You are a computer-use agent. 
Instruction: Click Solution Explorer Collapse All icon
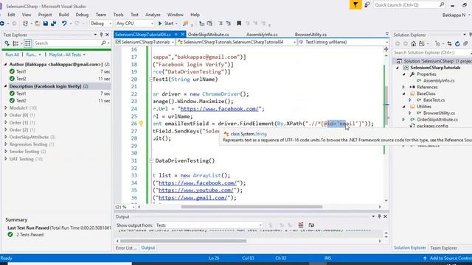coord(465,43)
